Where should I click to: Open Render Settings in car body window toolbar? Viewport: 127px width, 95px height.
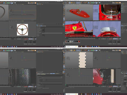pyautogui.click(x=87, y=3)
